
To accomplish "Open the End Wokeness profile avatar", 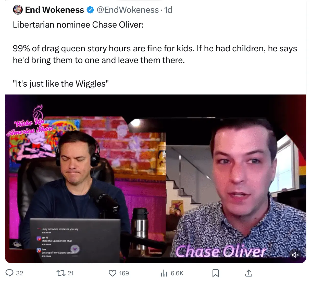I will 18,10.
